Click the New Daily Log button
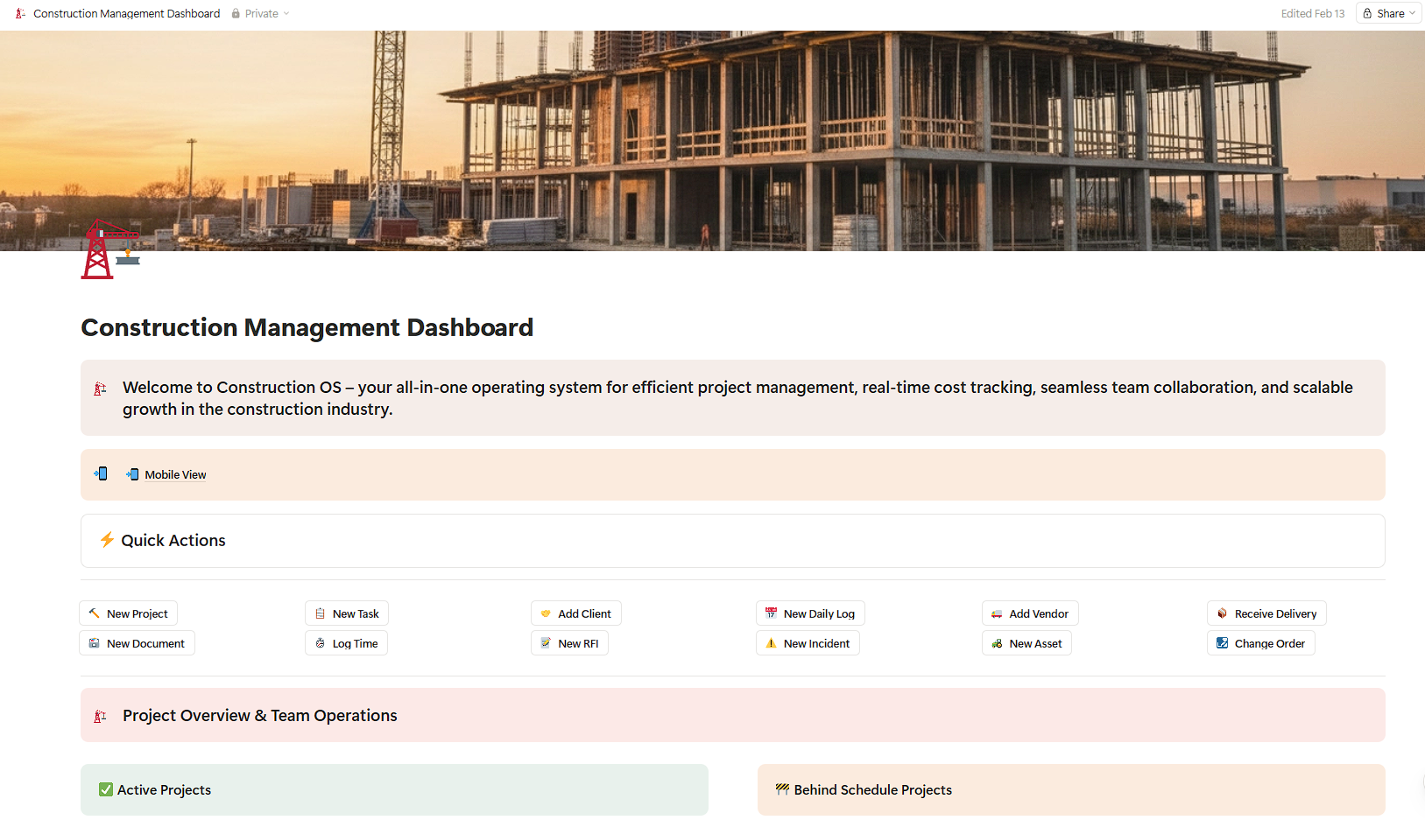1425x820 pixels. point(810,613)
